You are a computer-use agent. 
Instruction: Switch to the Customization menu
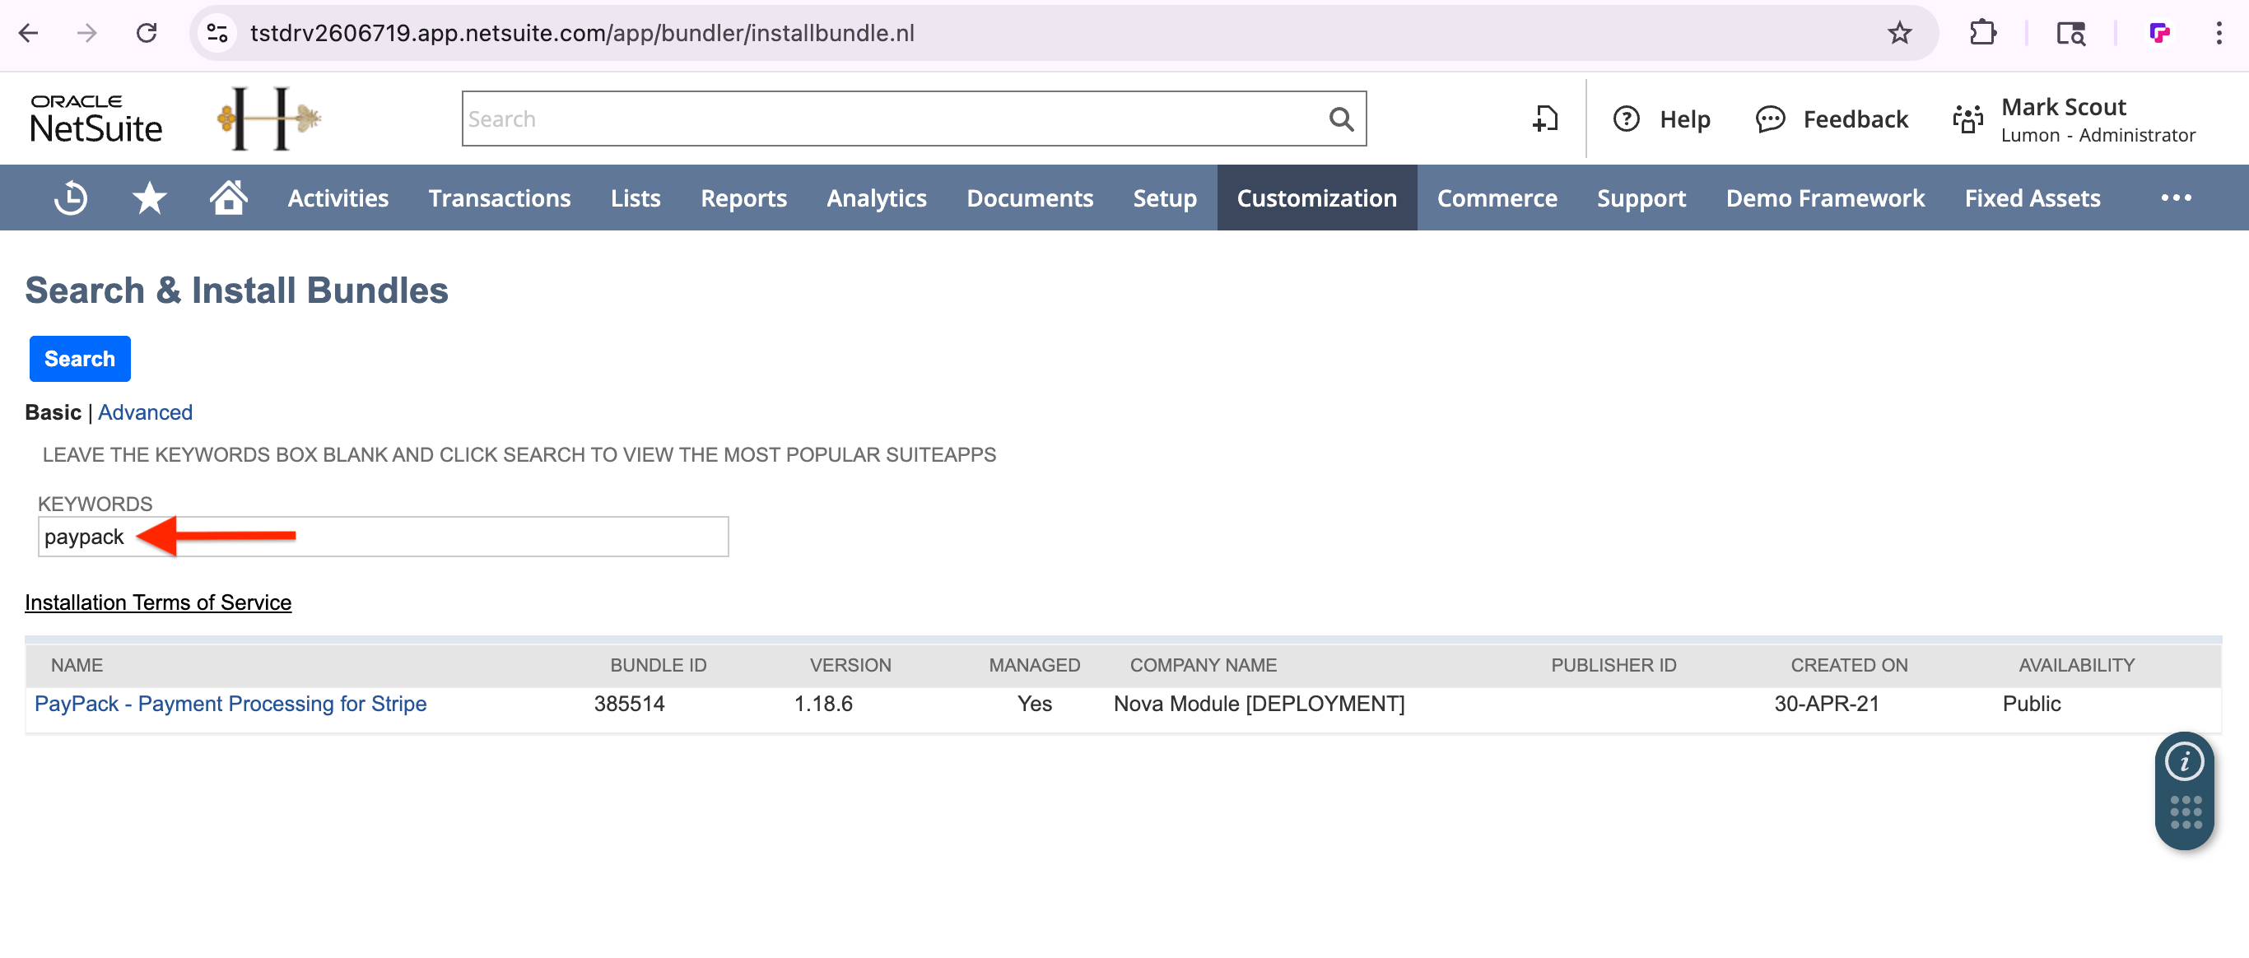[1316, 198]
